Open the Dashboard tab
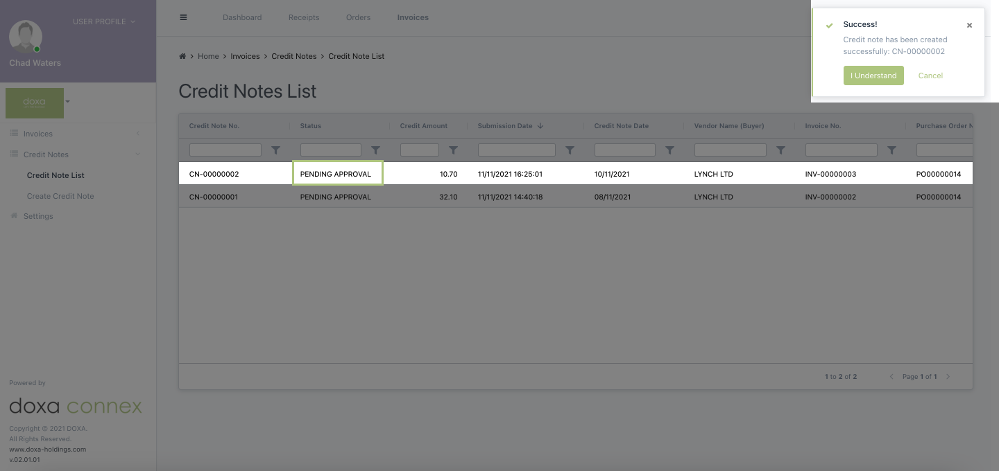 (x=242, y=17)
